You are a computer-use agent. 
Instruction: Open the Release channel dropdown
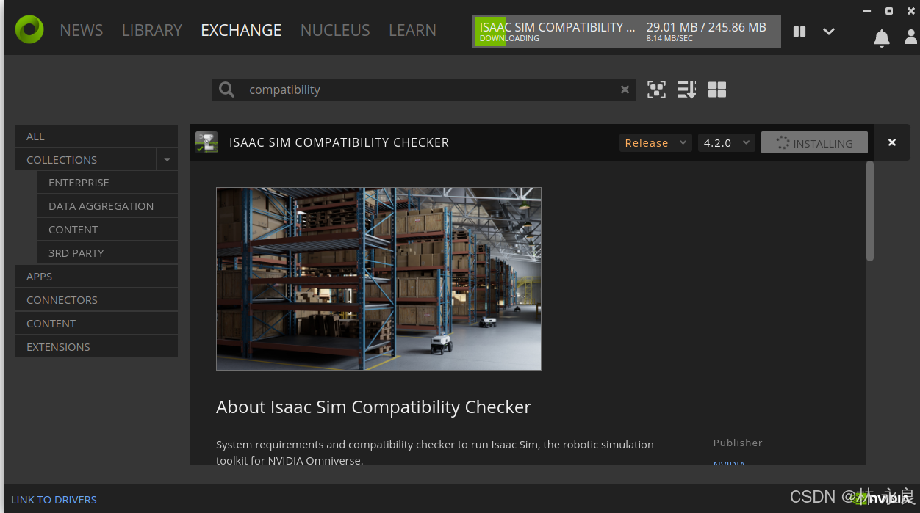tap(655, 142)
